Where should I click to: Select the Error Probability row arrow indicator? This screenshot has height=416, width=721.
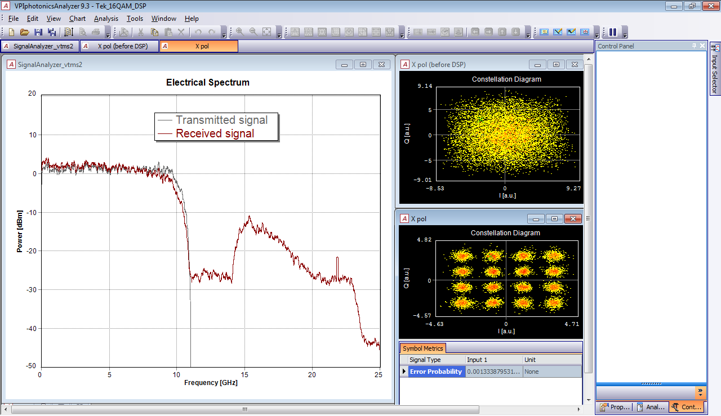pyautogui.click(x=403, y=372)
